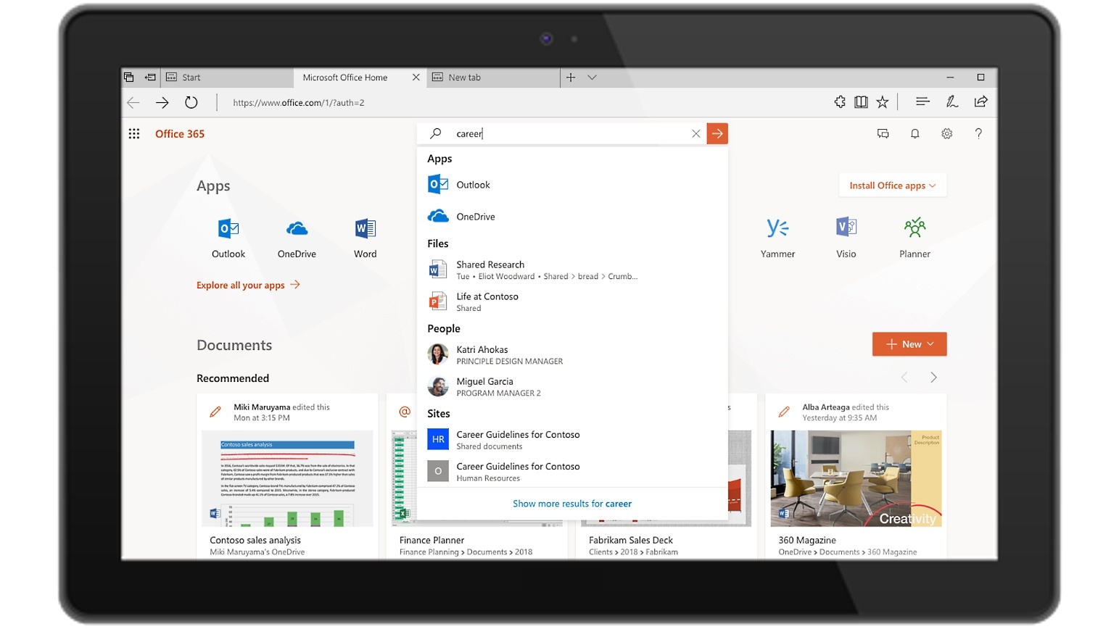Maximize the browser window
1119x629 pixels.
point(980,77)
